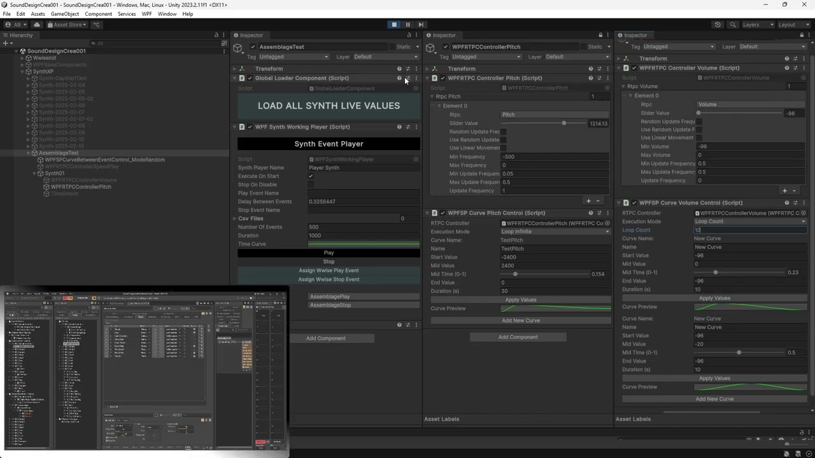Open Tag dropdown for AssemblageTest

point(295,57)
